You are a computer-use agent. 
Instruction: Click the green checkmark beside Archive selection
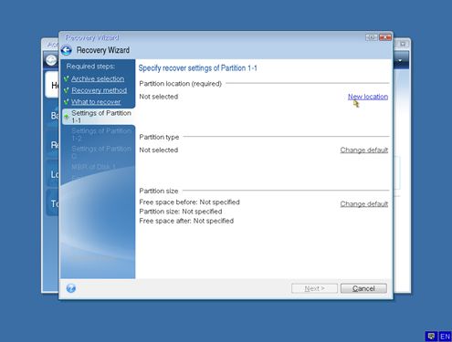point(66,79)
